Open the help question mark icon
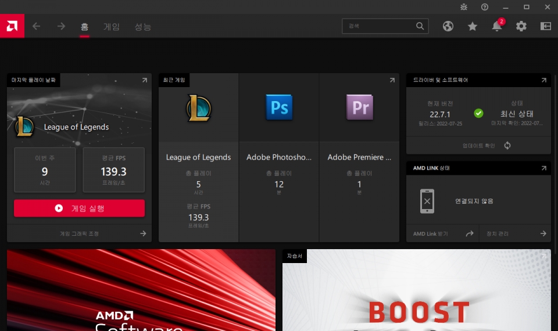Image resolution: width=558 pixels, height=331 pixels. coord(485,7)
